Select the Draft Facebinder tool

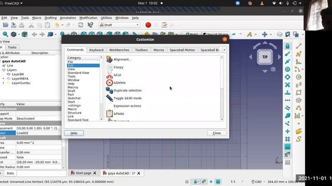click(299, 131)
